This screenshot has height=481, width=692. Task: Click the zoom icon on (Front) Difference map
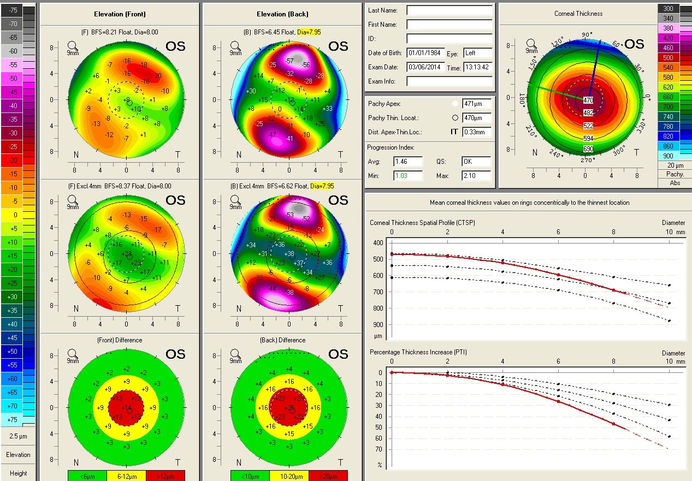72,354
